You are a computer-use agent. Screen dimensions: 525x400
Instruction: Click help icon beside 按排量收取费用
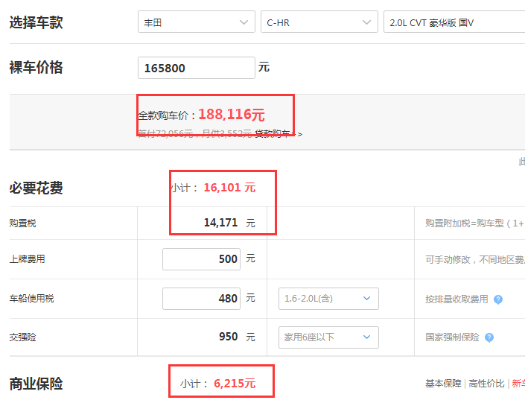click(498, 299)
